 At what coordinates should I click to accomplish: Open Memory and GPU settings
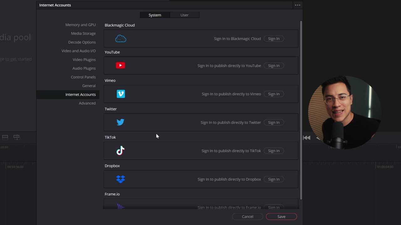[81, 25]
